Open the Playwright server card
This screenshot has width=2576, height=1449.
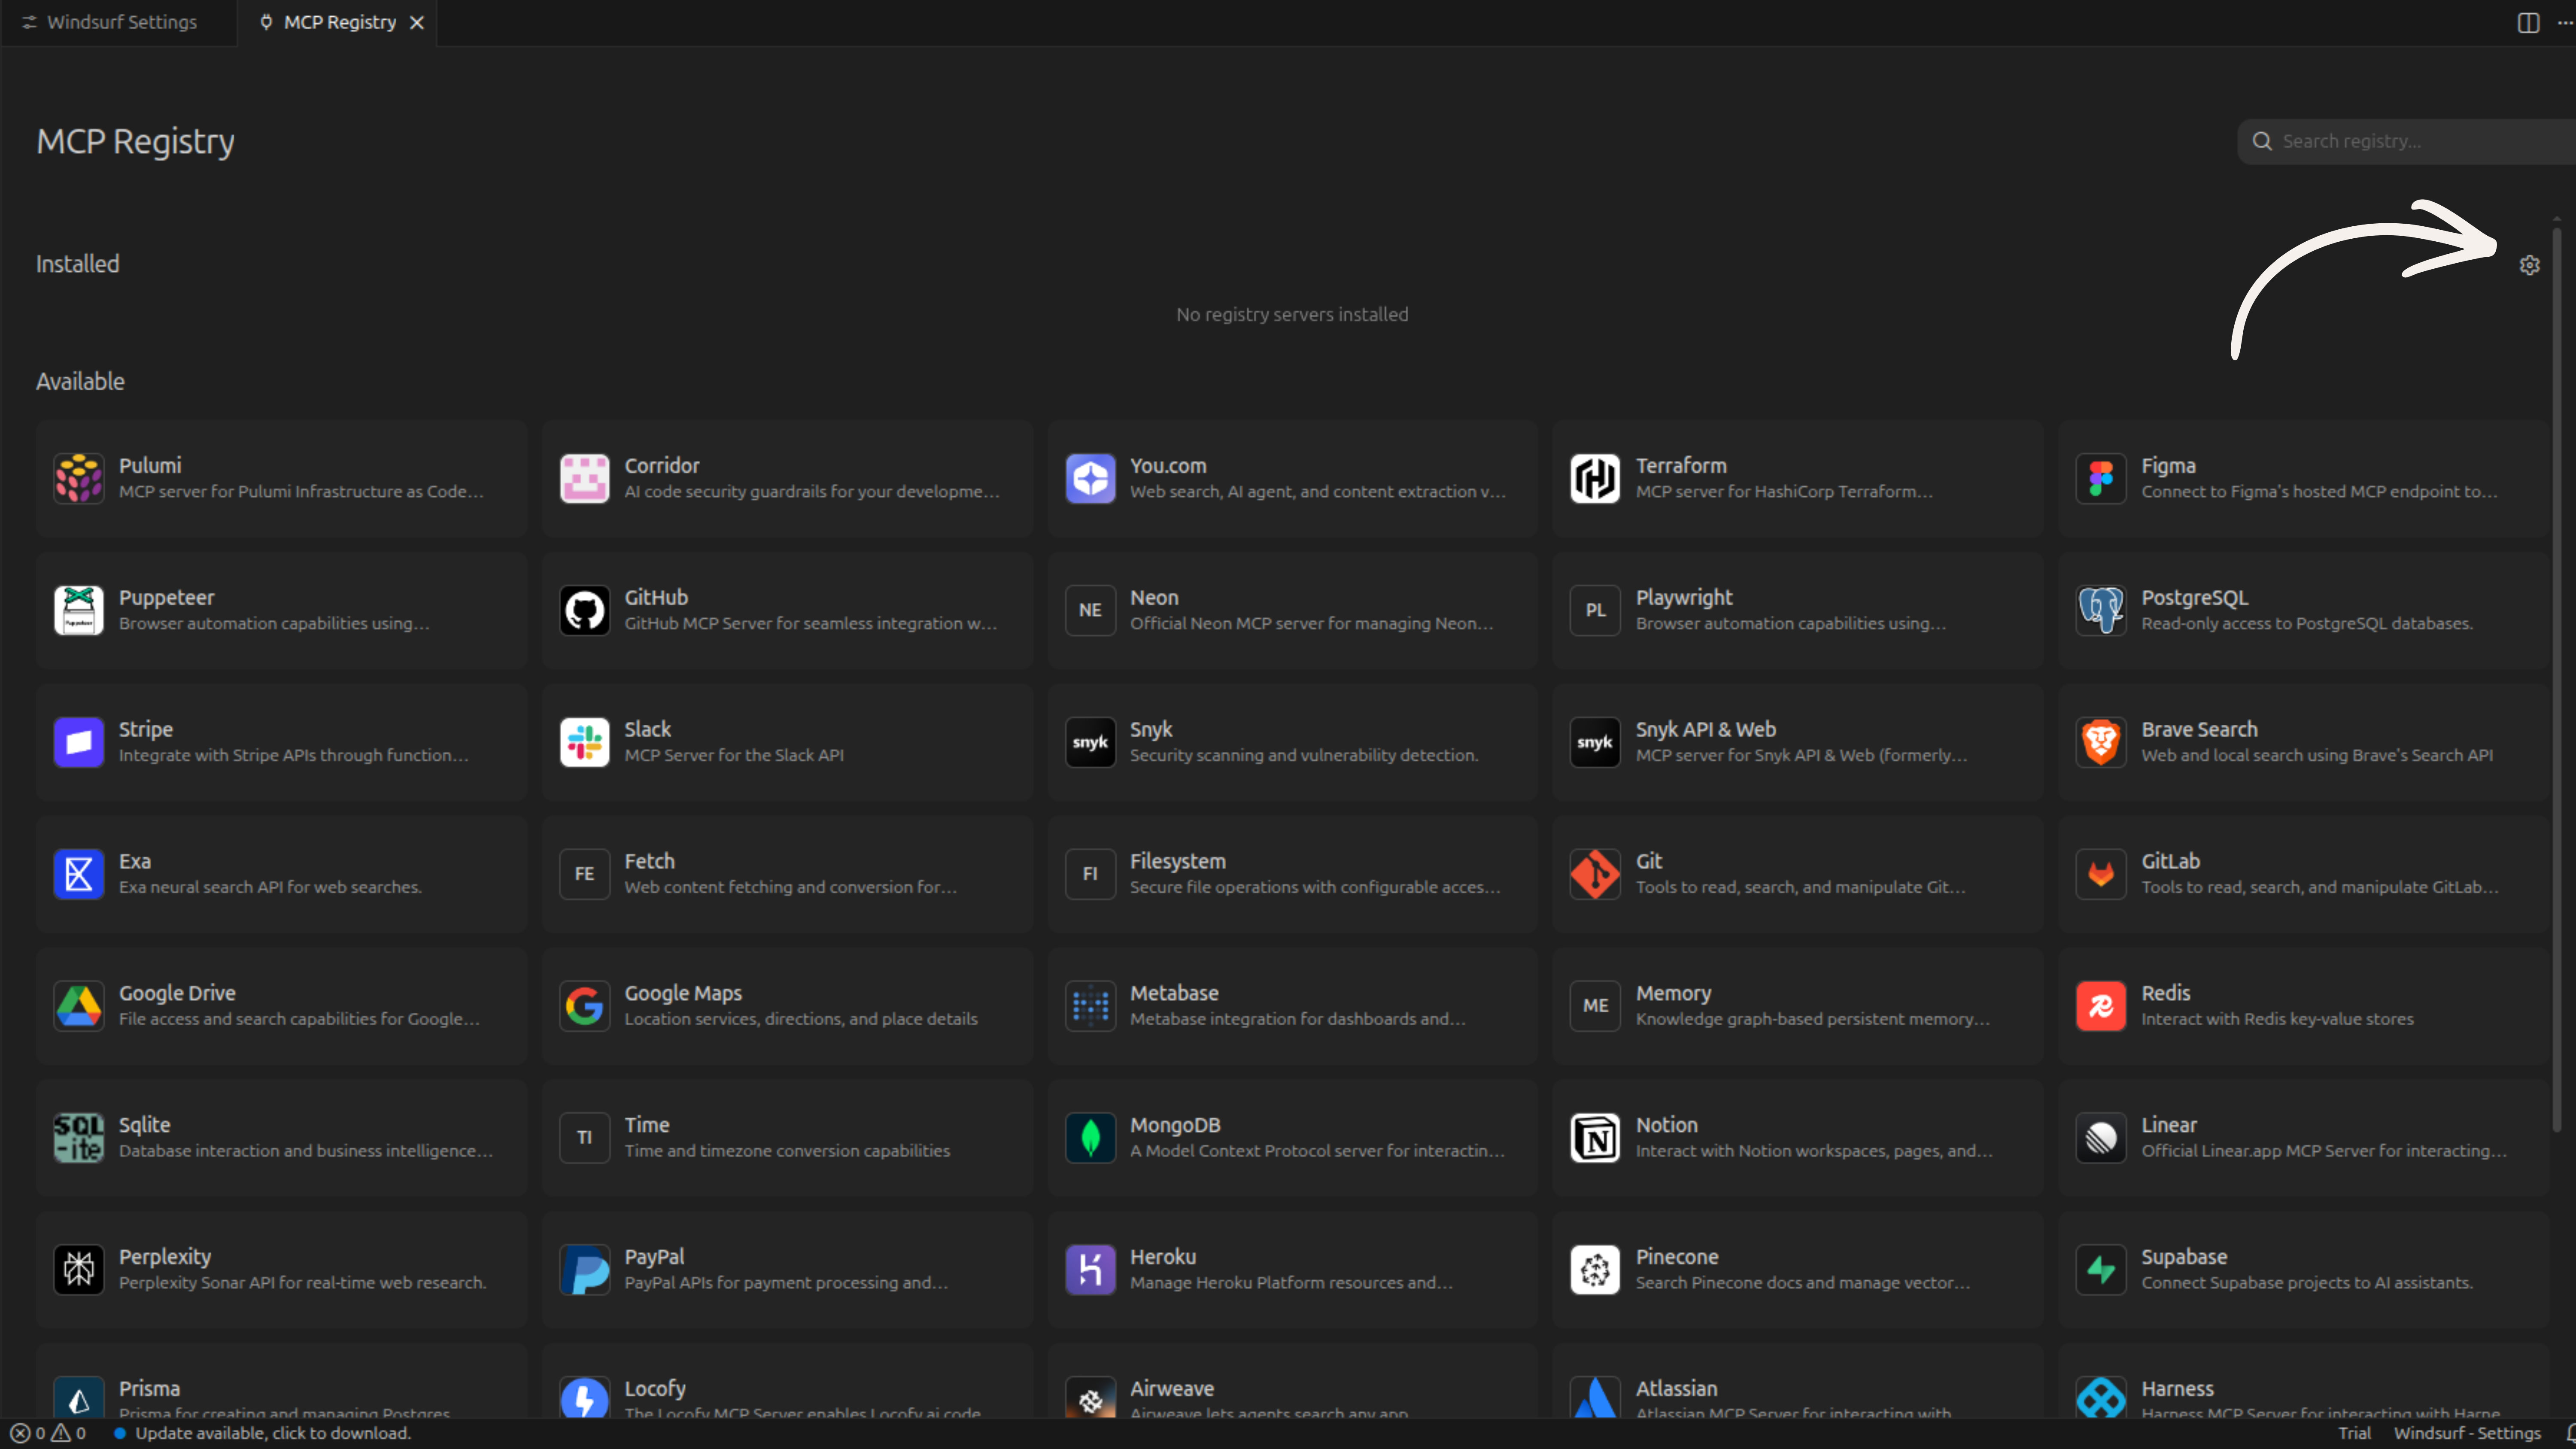click(x=1798, y=610)
